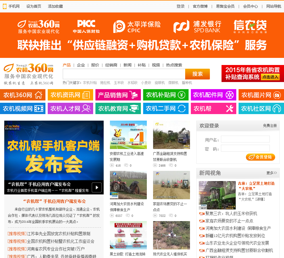
Task: Open the 农机补贴网 yuan tile
Action: (x=166, y=95)
